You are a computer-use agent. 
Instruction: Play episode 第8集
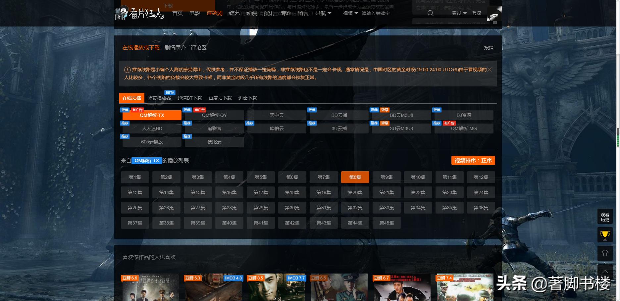tap(355, 177)
